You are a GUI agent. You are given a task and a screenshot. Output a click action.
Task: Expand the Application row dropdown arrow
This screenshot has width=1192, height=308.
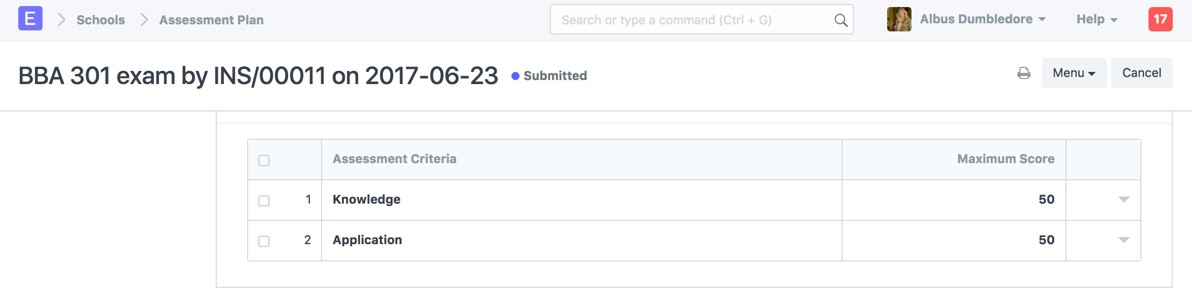coord(1124,240)
